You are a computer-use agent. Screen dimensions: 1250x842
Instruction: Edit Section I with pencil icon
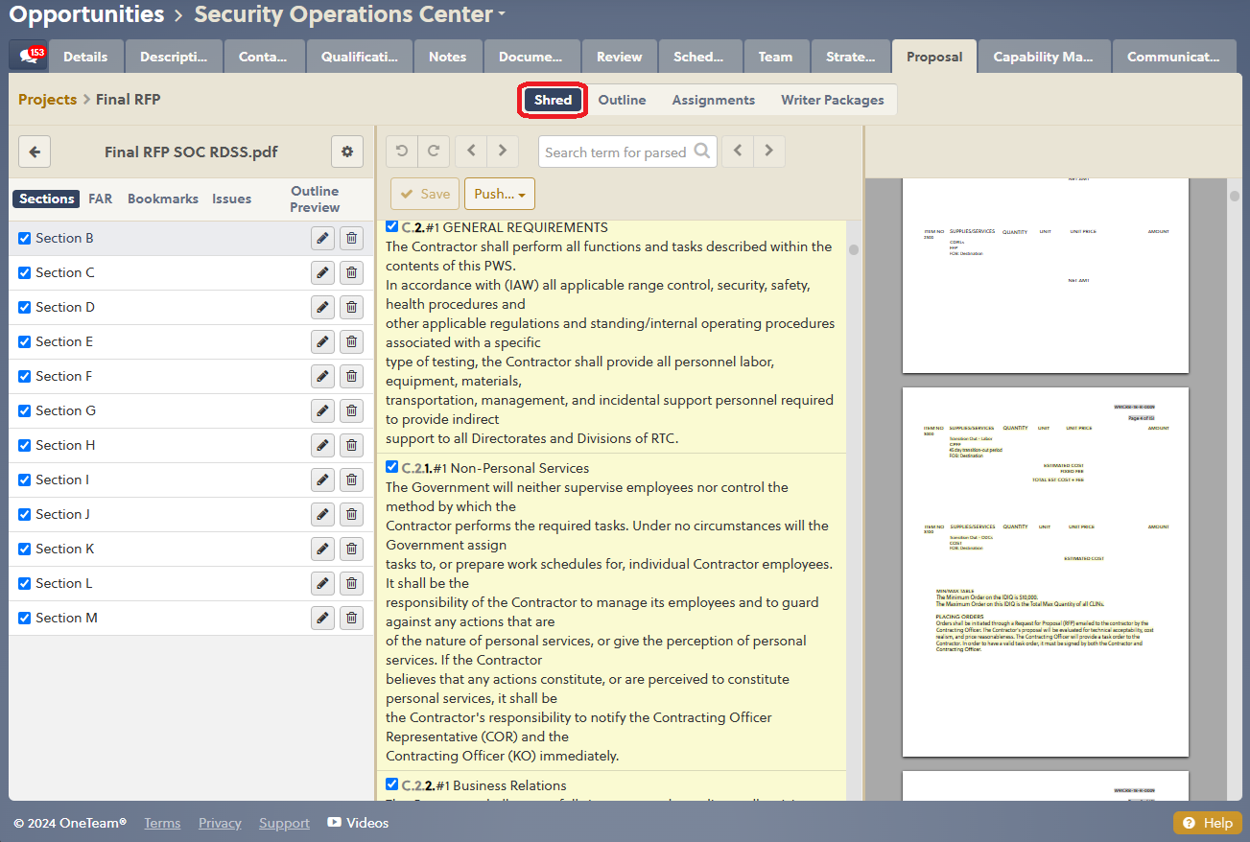(x=322, y=480)
